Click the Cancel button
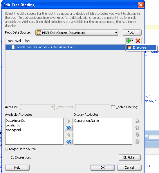Image resolution: width=159 pixels, height=173 pixels. point(129,168)
